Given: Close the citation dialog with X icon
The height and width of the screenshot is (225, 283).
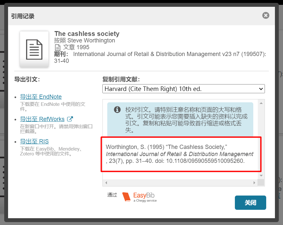Looking at the screenshot, I should point(266,15).
